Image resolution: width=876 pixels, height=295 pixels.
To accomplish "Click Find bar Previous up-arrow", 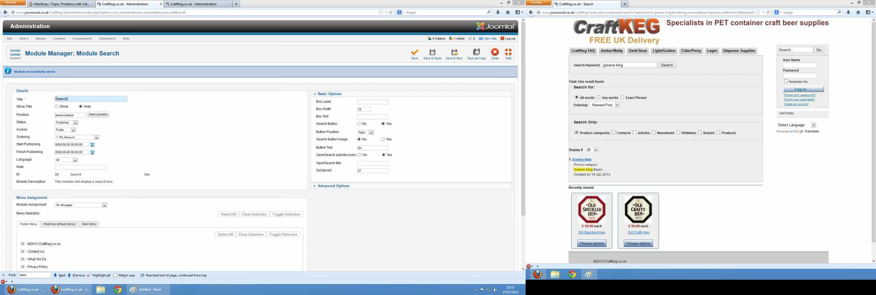I will [69, 275].
